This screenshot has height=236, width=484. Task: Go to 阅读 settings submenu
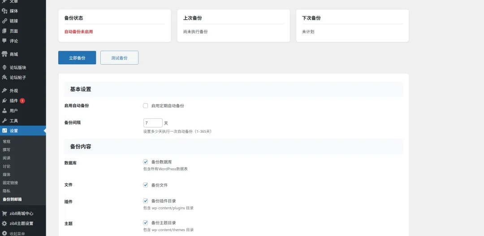click(6, 158)
